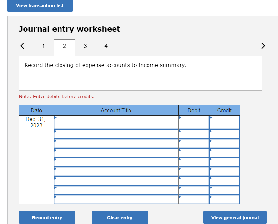Open Account Title dropdown in fifth row

[x=116, y=162]
